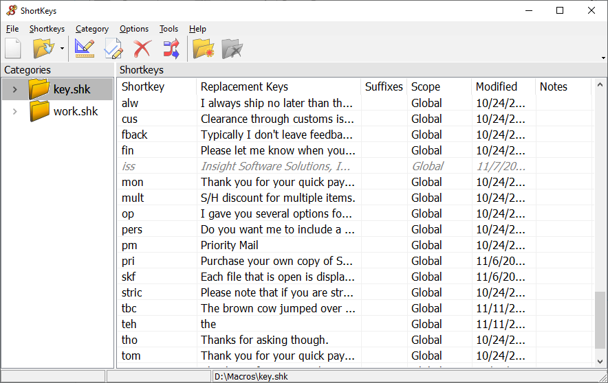
Task: Click the vertical scrollbar thumb
Action: pyautogui.click(x=600, y=320)
